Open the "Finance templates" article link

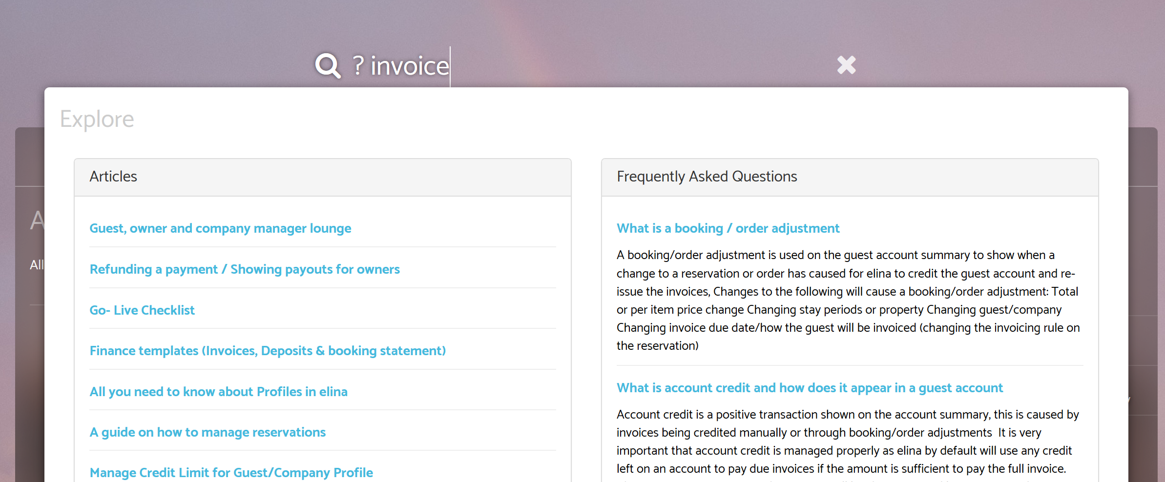[x=268, y=351]
